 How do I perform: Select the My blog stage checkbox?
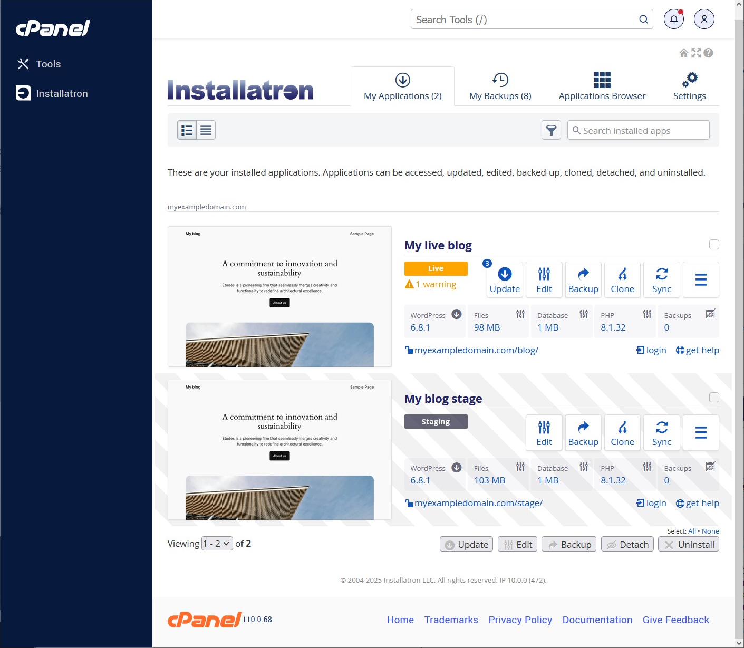(714, 398)
